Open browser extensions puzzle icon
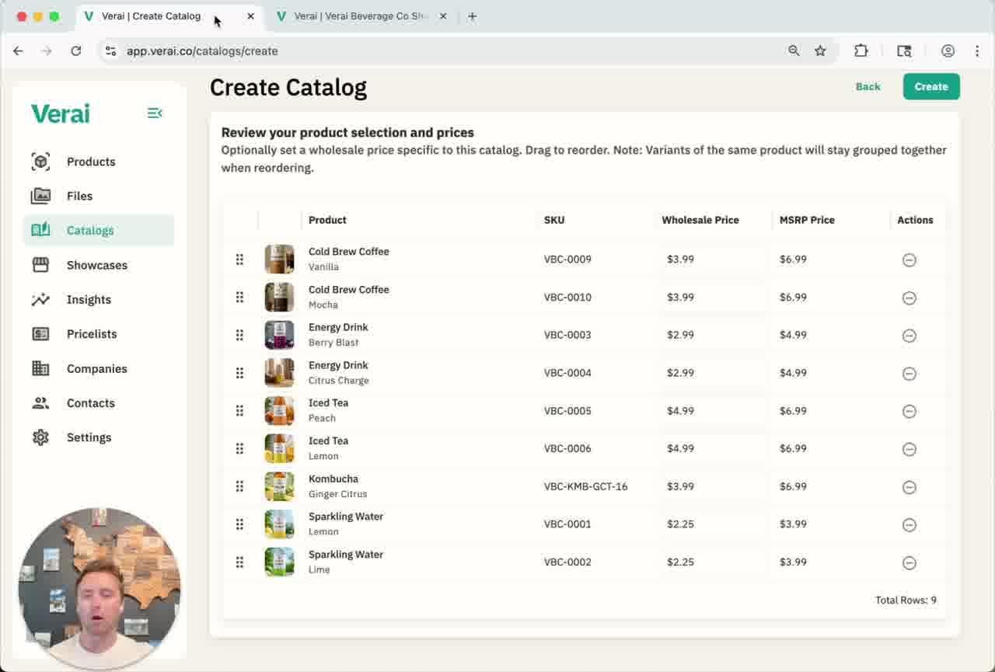Viewport: 995px width, 672px height. click(x=861, y=50)
